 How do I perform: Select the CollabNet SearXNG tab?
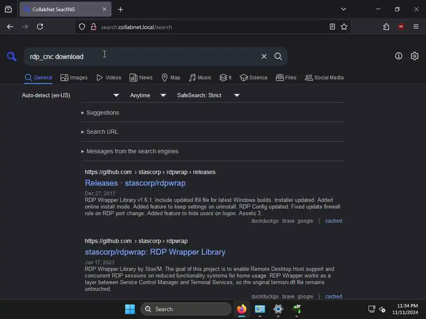(65, 9)
